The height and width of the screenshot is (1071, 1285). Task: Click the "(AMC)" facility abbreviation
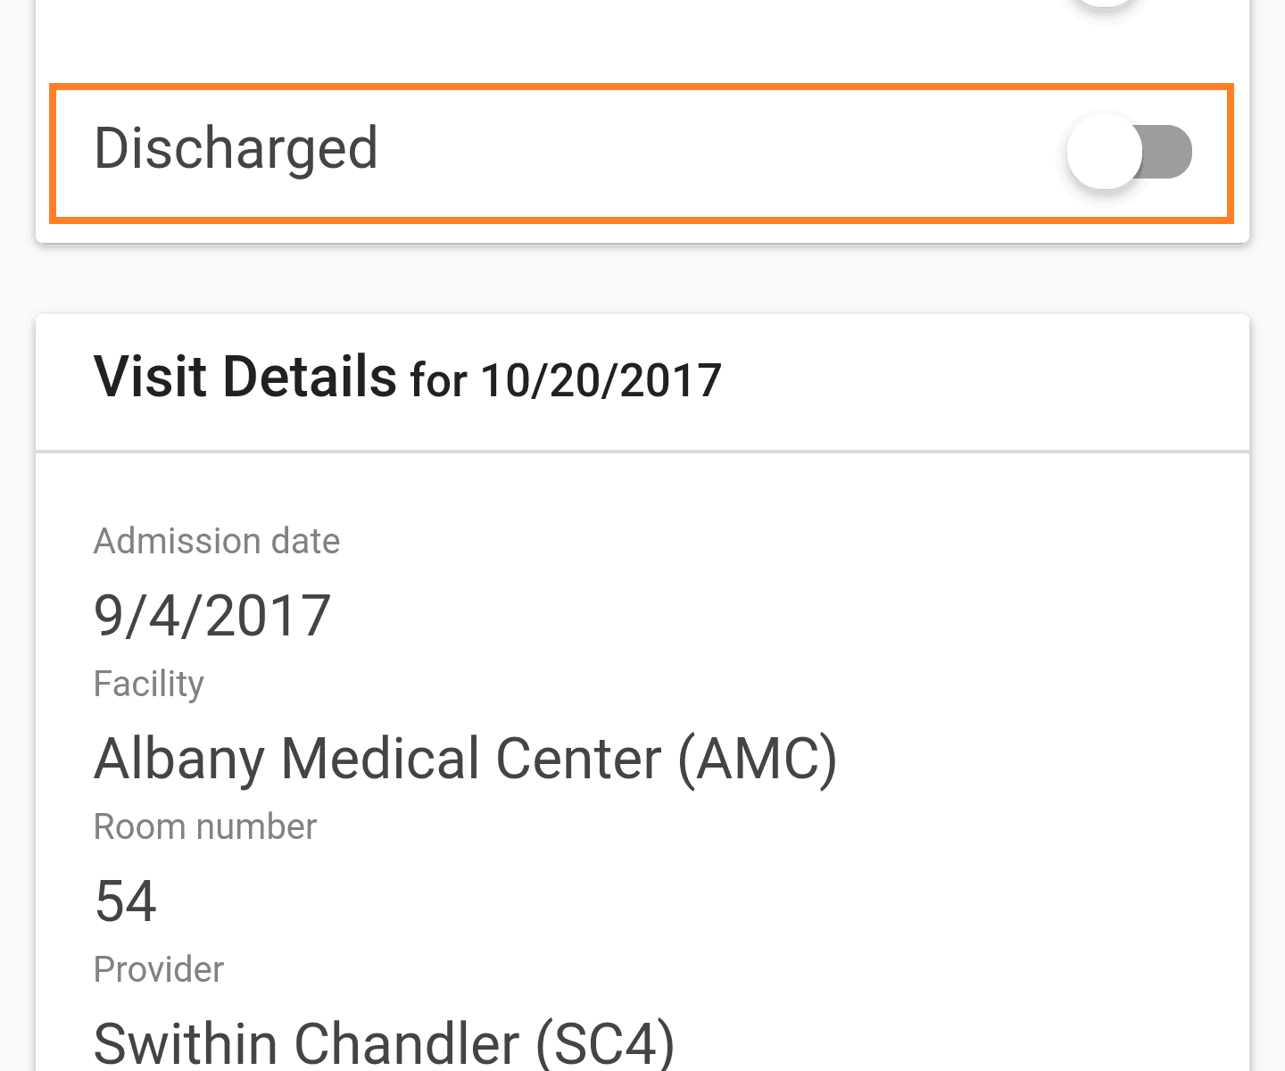(x=758, y=759)
